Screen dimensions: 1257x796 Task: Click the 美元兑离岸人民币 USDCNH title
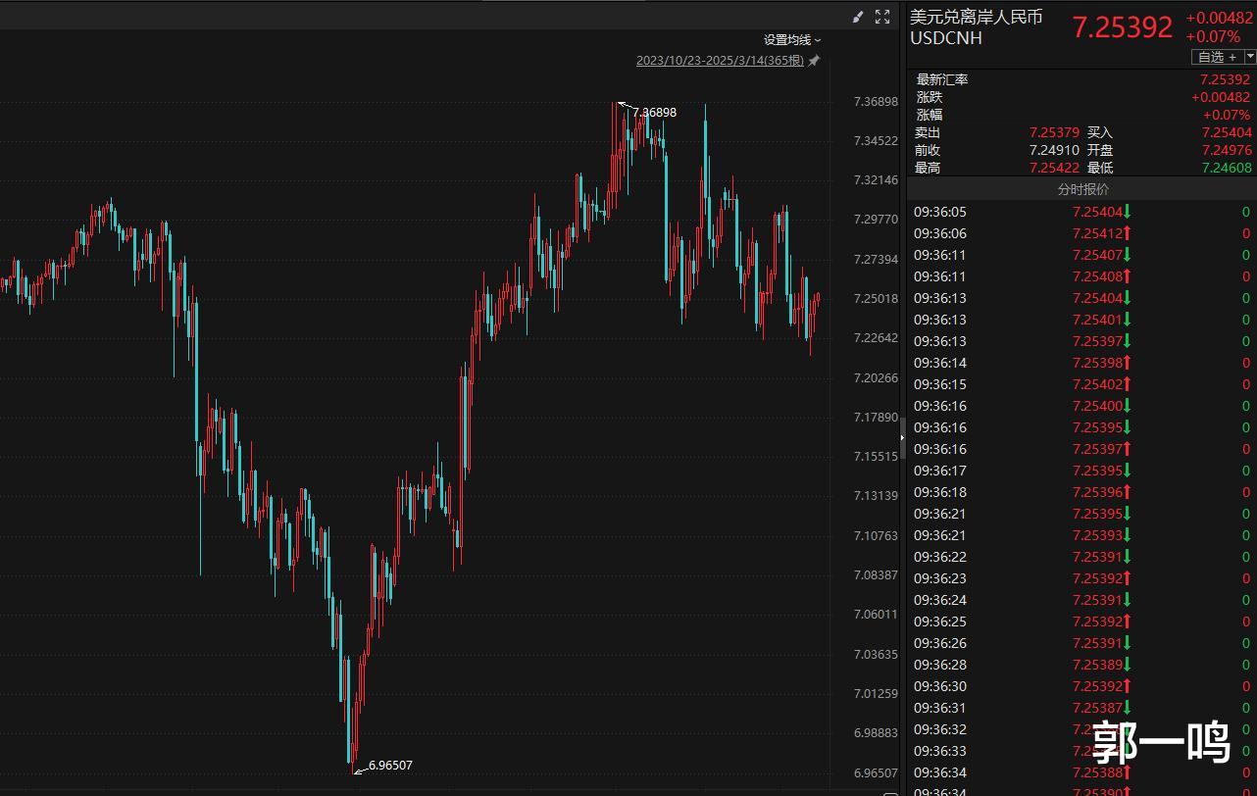976,27
